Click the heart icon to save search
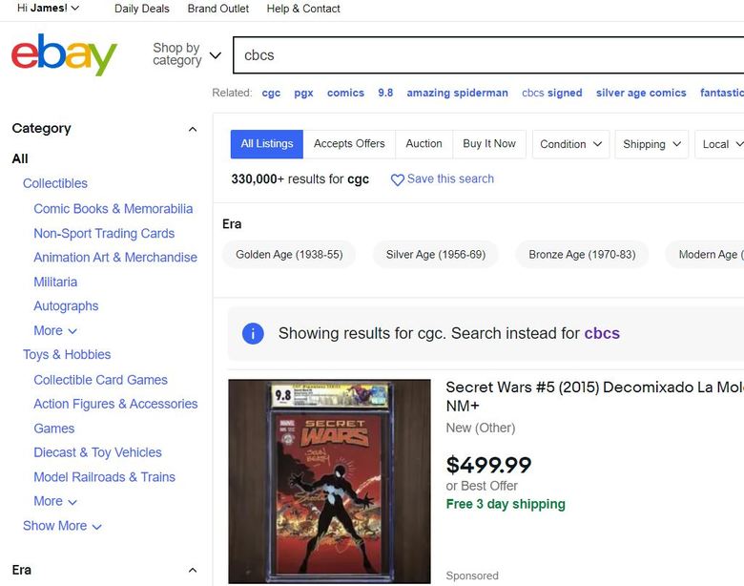The height and width of the screenshot is (586, 744). (x=398, y=179)
